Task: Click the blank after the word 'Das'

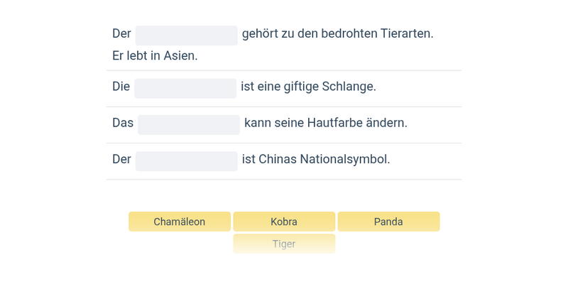Action: (x=189, y=125)
